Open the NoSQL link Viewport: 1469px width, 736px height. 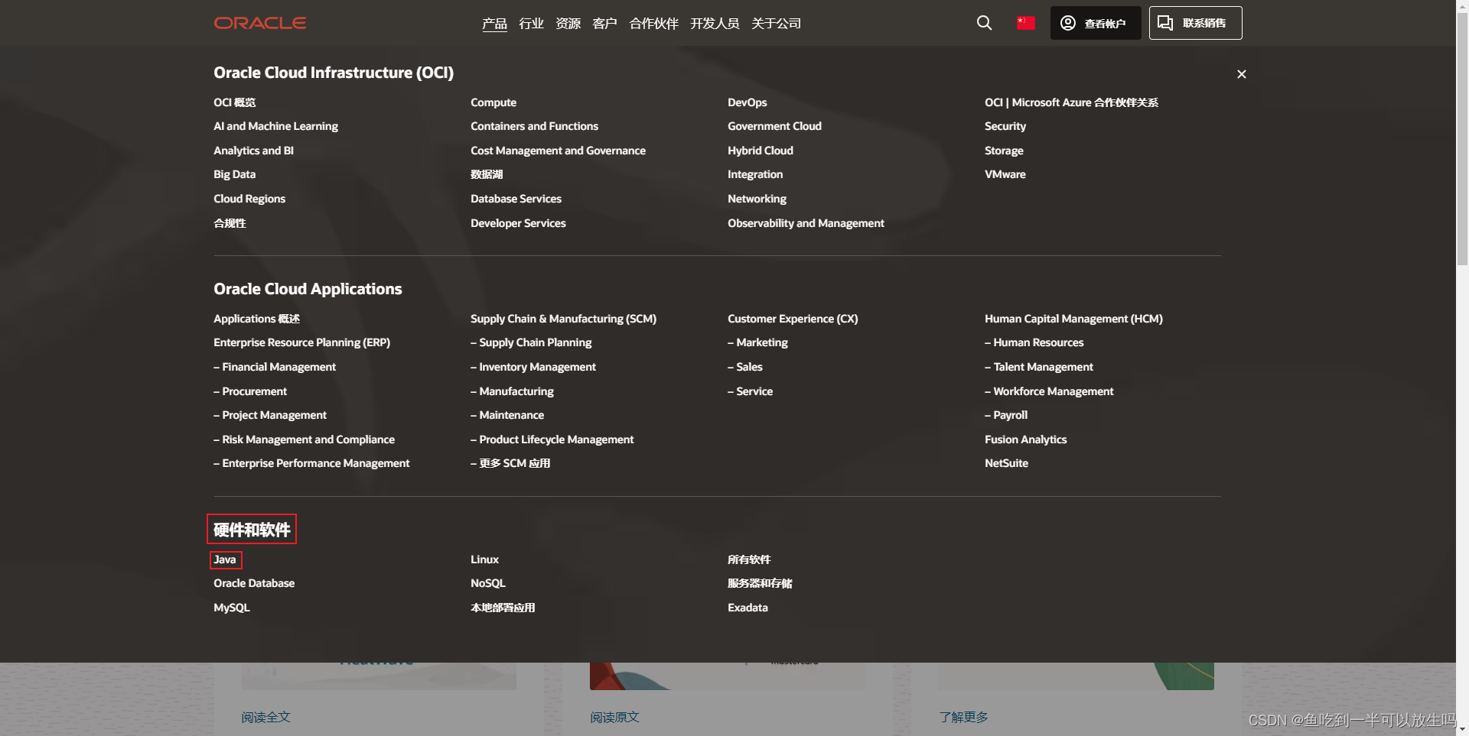[x=488, y=583]
